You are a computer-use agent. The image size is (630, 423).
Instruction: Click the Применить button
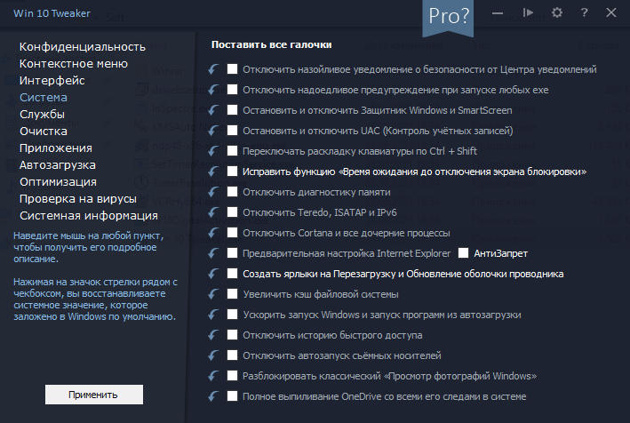tap(94, 395)
